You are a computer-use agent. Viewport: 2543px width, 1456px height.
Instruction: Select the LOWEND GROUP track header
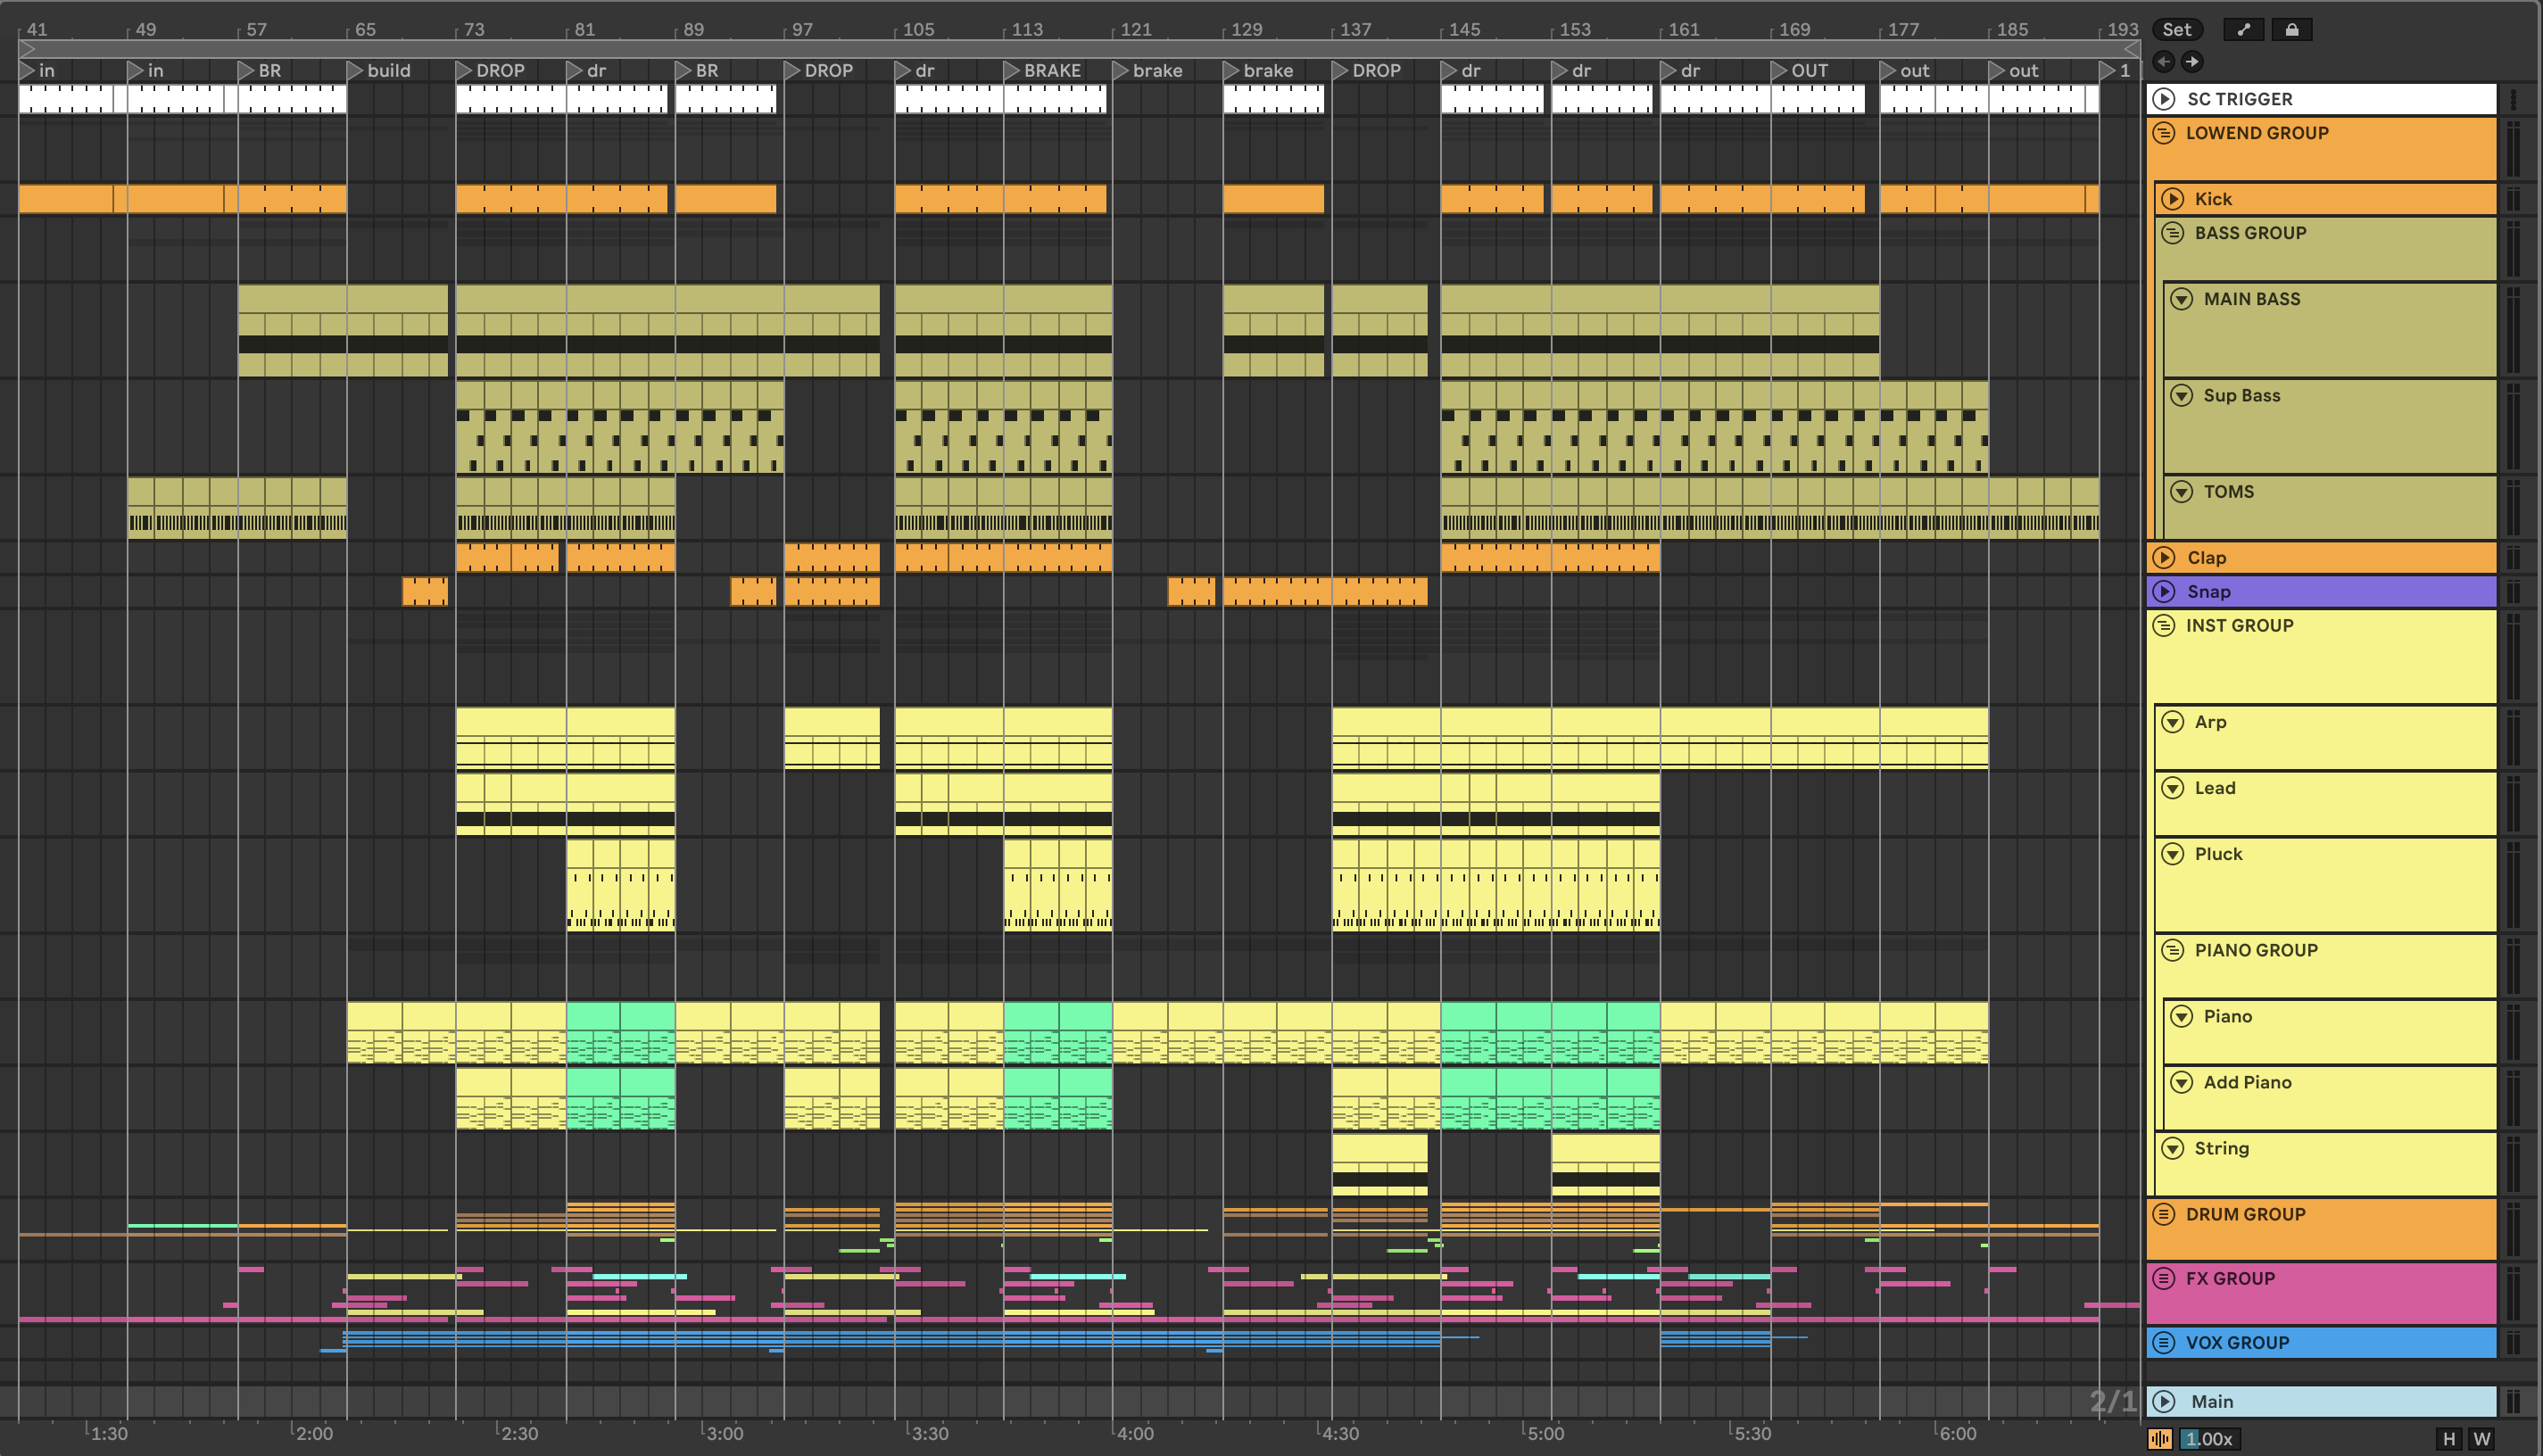point(2321,148)
